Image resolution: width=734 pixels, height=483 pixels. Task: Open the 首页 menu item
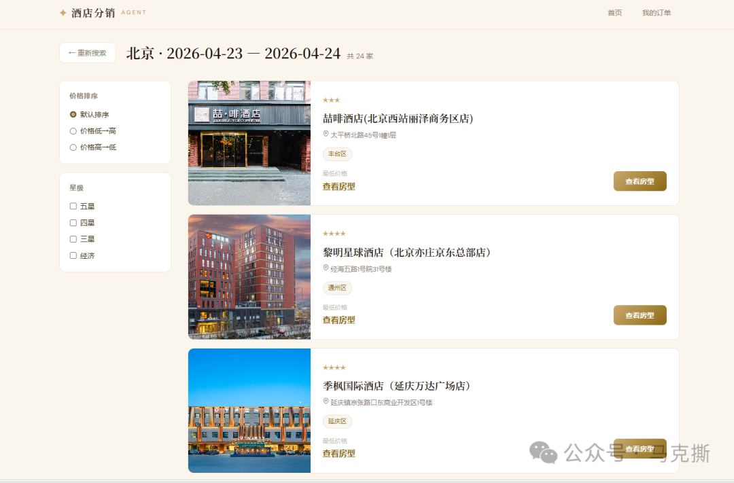(x=614, y=12)
